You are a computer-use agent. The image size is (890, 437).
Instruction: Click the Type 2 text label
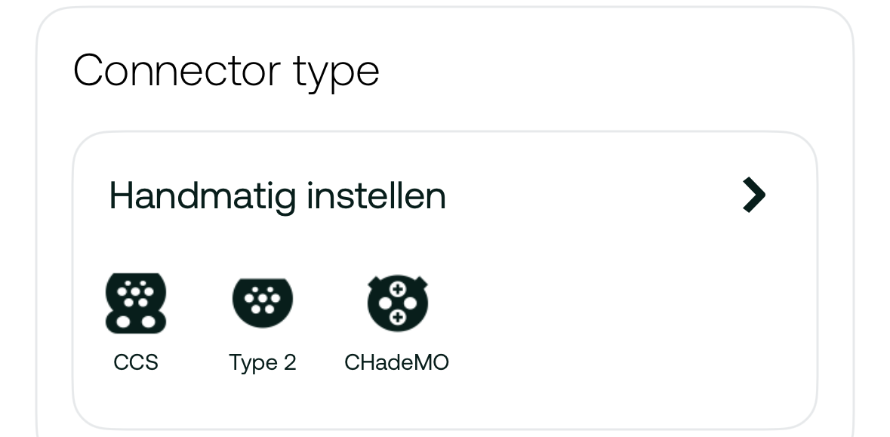click(262, 363)
